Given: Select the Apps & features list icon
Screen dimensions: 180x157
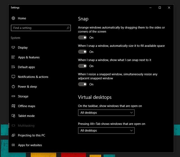Looking at the screenshot, I should point(13,57).
